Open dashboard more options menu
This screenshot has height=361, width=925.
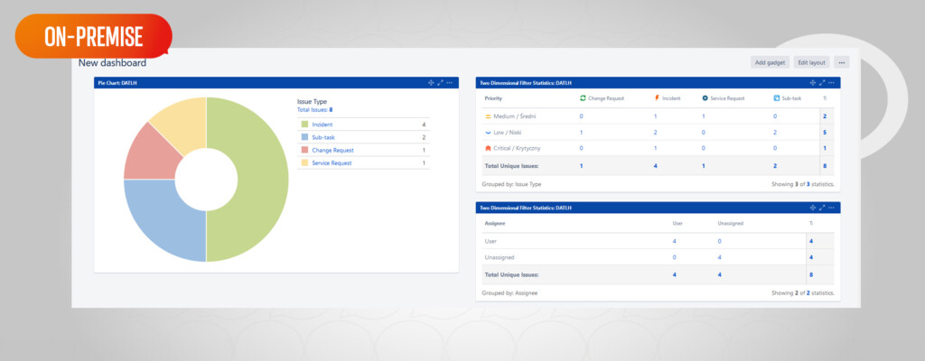point(842,62)
